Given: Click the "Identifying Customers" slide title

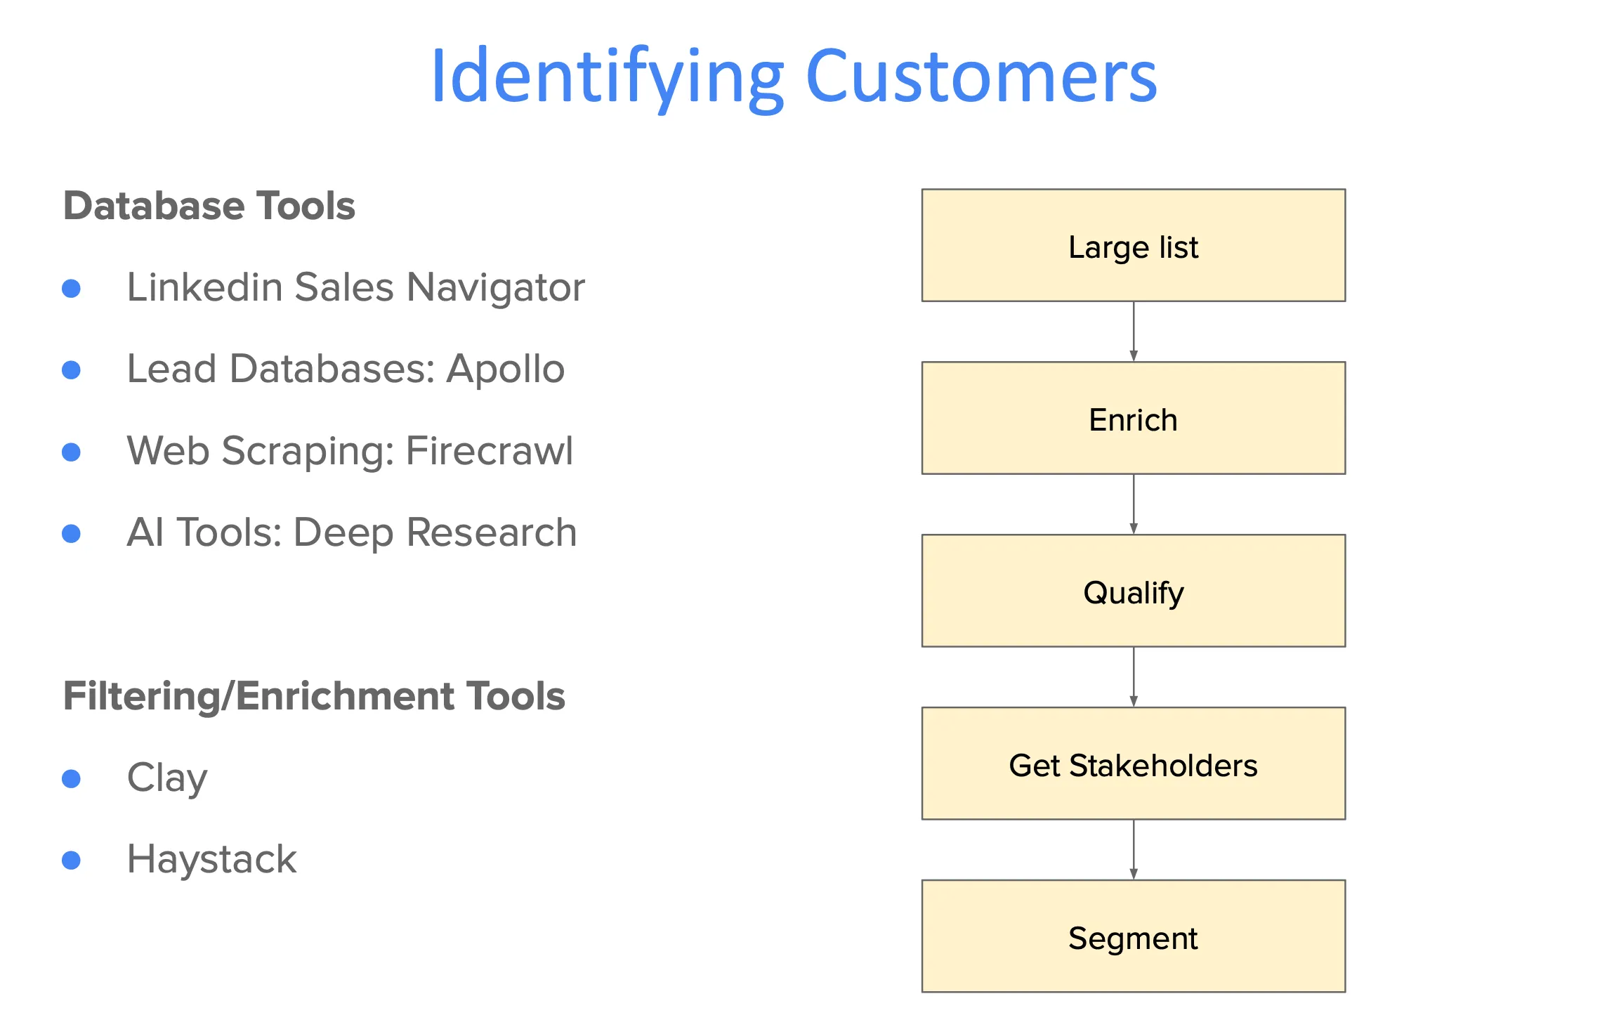Looking at the screenshot, I should pyautogui.click(x=794, y=76).
